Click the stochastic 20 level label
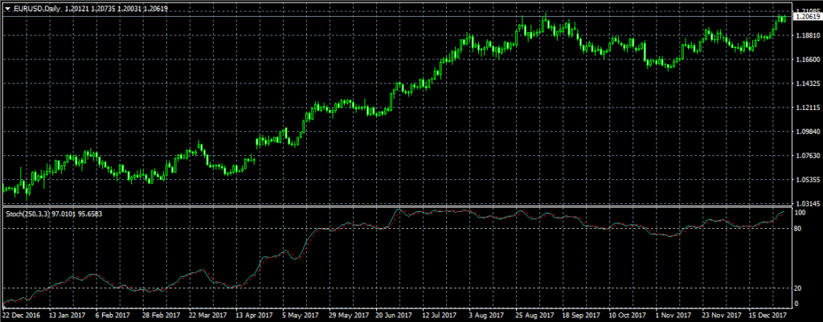 tap(799, 287)
